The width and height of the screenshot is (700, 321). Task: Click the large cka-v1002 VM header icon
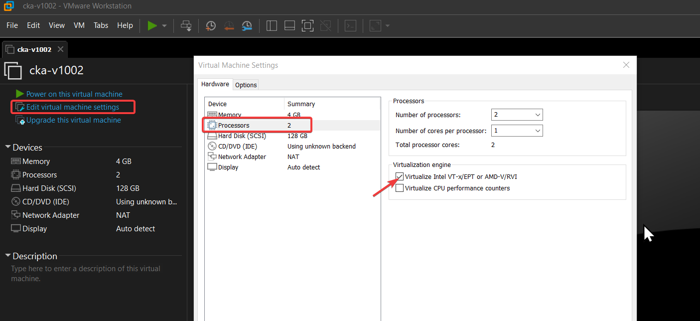tap(13, 71)
